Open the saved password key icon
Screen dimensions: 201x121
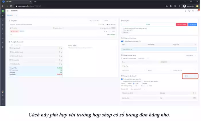click(167, 6)
